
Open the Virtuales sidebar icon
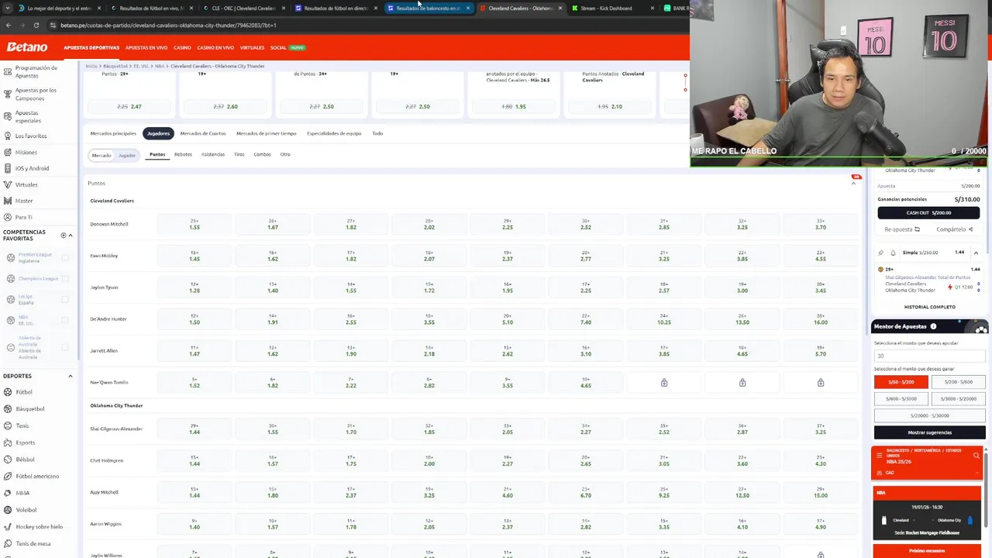7,184
